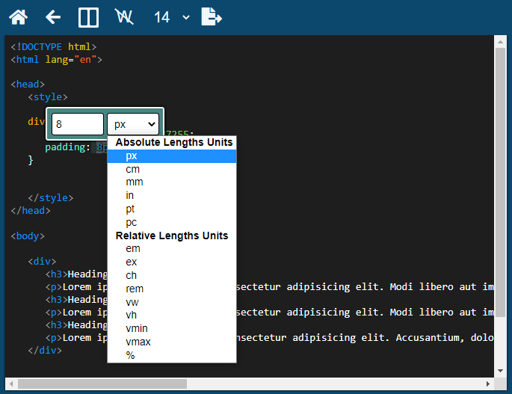Click the back arrow icon
The width and height of the screenshot is (512, 394).
pos(53,17)
